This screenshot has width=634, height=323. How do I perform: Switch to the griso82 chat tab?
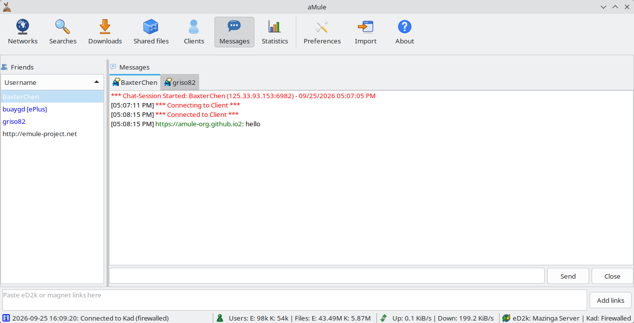[180, 82]
